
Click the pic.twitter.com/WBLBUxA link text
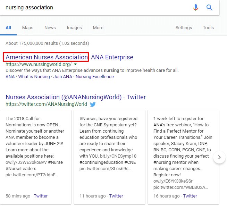coord(181,187)
